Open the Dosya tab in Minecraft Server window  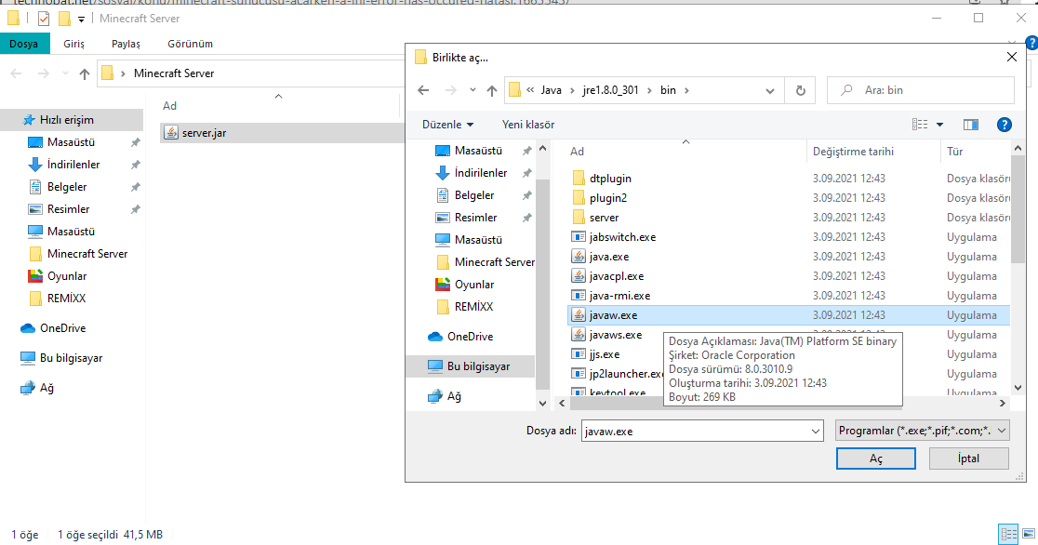pyautogui.click(x=24, y=44)
